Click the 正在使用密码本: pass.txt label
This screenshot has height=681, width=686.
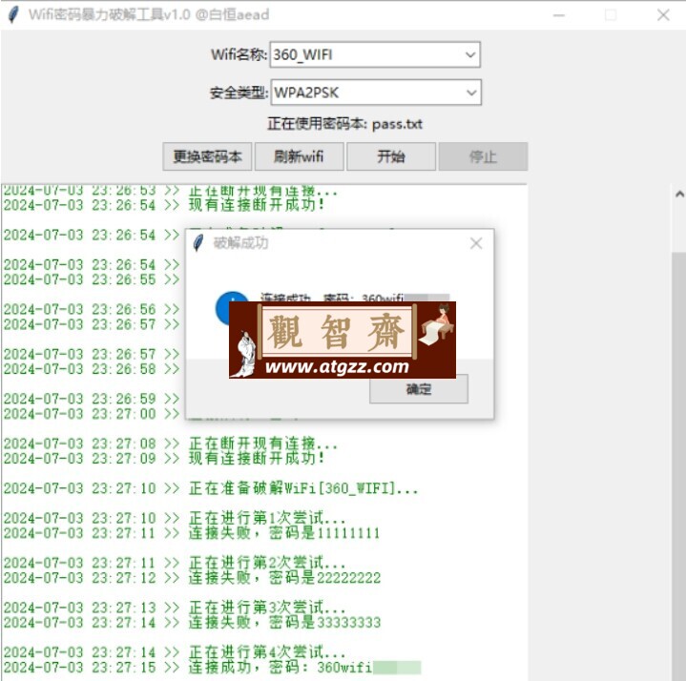click(344, 124)
